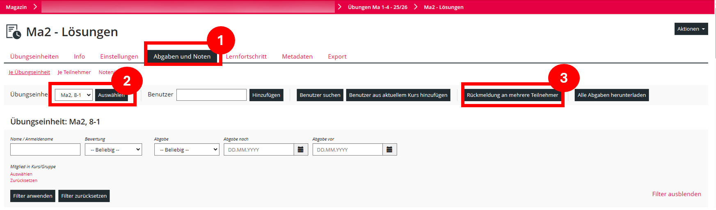The height and width of the screenshot is (210, 716).
Task: Apply filters with 'Filter anwenden'
Action: [33, 196]
